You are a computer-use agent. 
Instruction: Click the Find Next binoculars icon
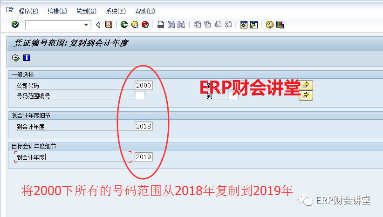[x=181, y=25]
